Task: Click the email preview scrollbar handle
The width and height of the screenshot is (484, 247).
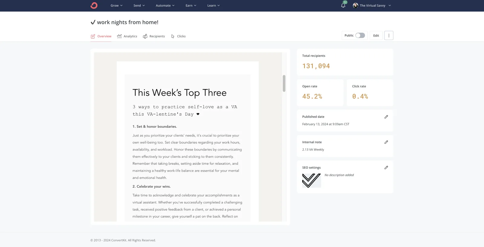Action: click(284, 83)
